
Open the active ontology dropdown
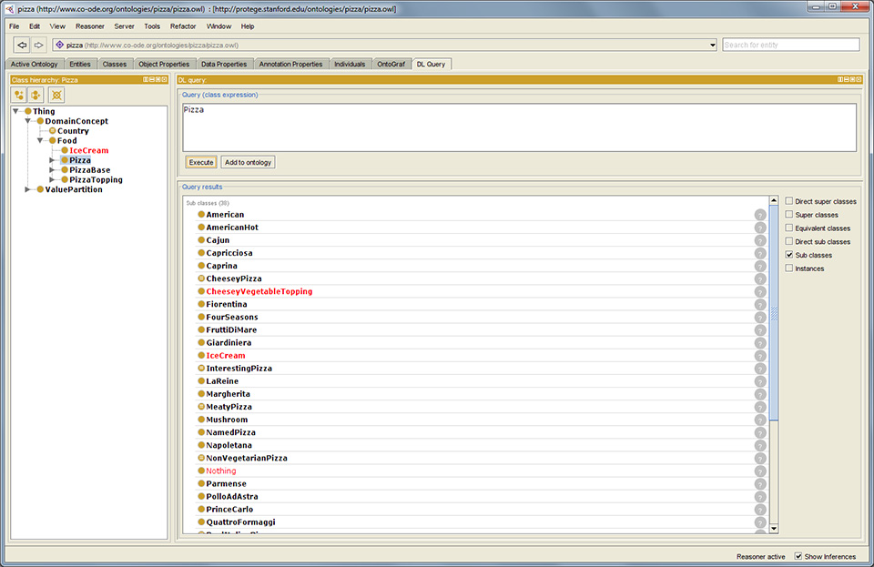712,46
